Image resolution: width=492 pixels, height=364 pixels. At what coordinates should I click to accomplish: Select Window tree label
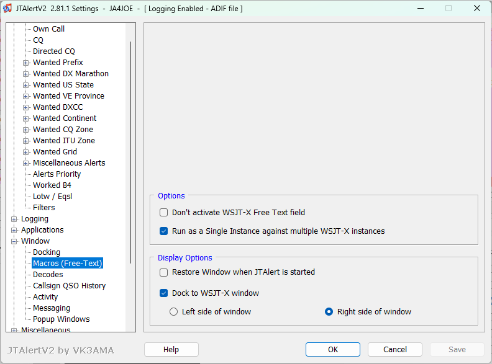pyautogui.click(x=35, y=241)
